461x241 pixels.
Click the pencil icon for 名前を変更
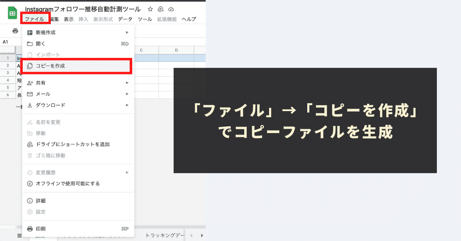(30, 122)
